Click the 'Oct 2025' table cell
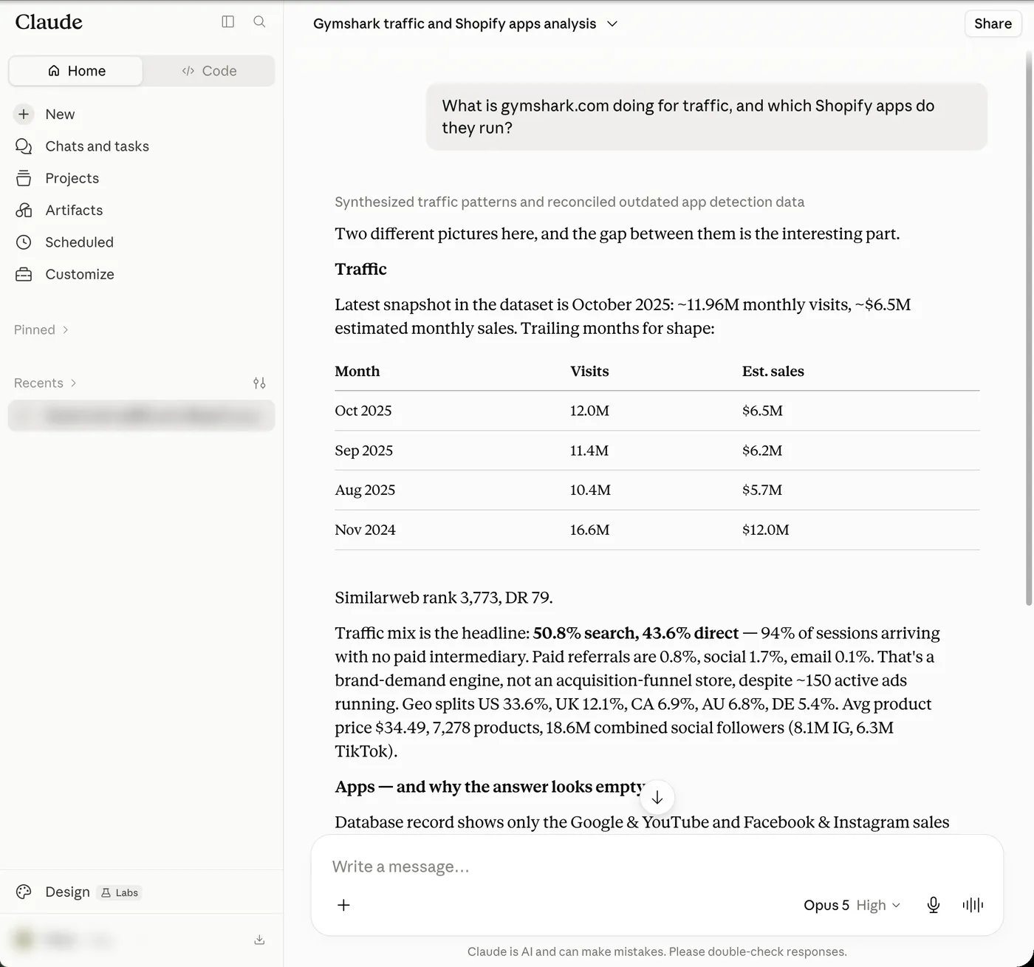 tap(363, 411)
